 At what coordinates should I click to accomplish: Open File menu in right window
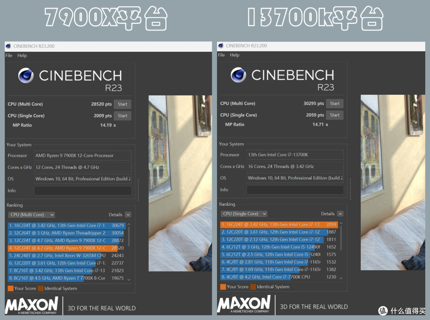[221, 55]
